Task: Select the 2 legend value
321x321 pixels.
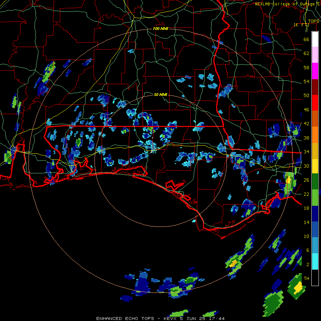Action: [x=308, y=265]
